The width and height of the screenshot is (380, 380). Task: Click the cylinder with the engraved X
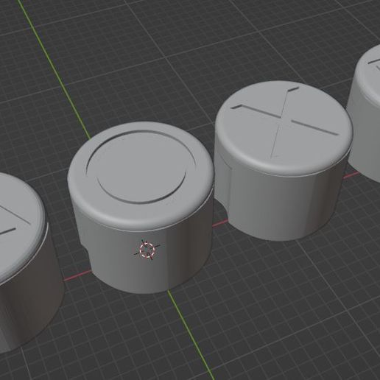coord(284,161)
